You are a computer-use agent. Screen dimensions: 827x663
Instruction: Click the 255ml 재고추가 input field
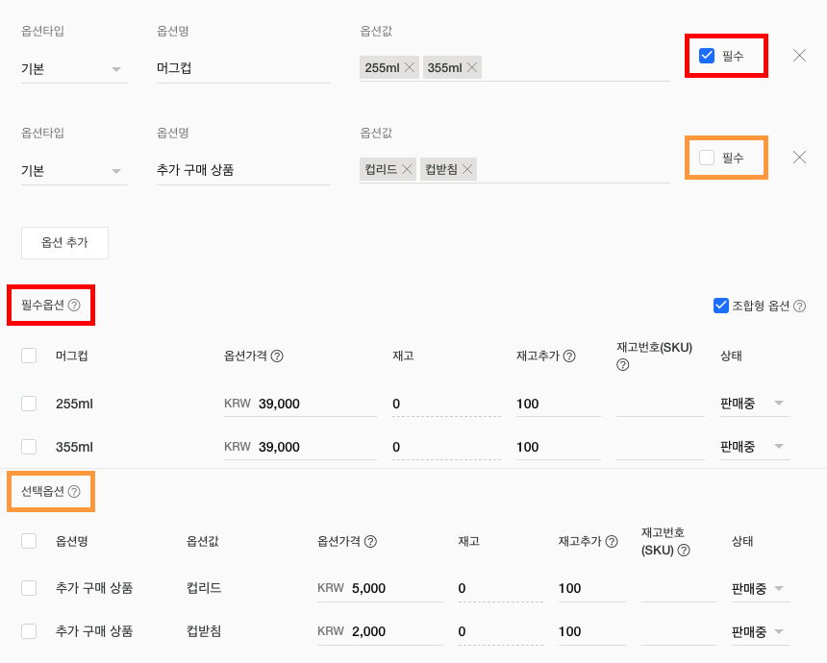558,404
